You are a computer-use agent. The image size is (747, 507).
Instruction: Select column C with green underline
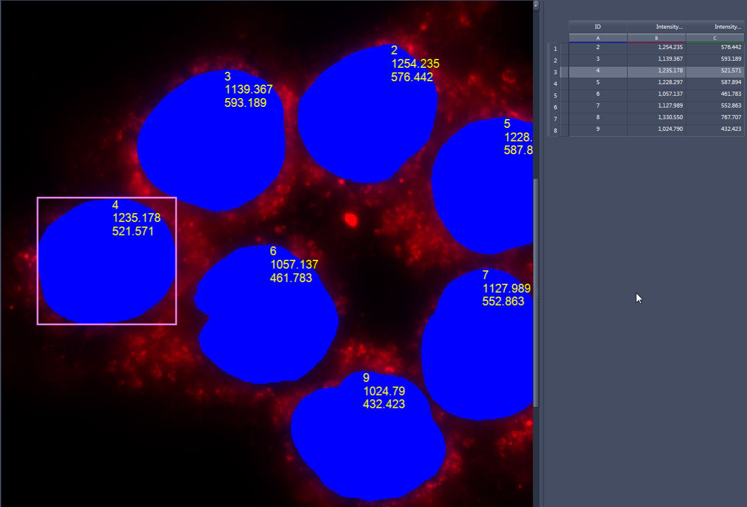[x=714, y=37]
